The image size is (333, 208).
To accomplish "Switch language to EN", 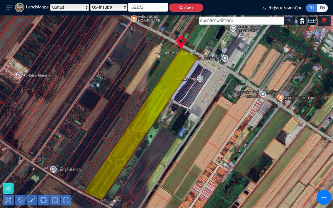I will coord(322,8).
